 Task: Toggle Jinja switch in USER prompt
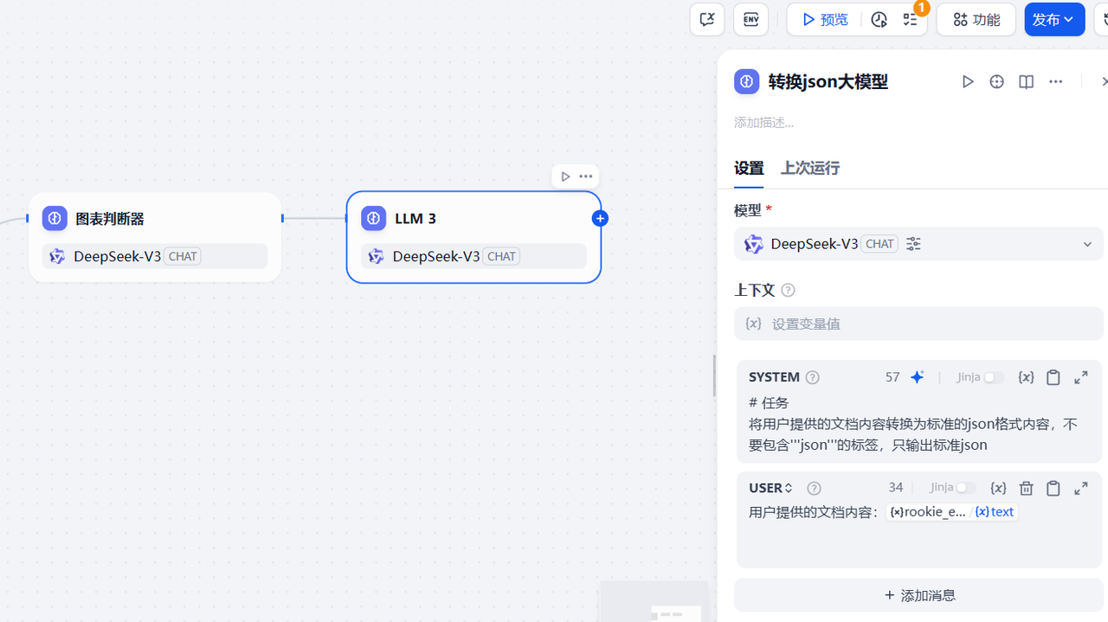tap(966, 488)
